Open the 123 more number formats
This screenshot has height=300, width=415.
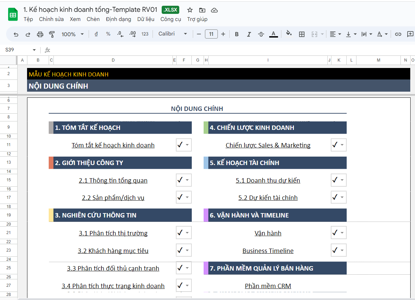pos(145,34)
